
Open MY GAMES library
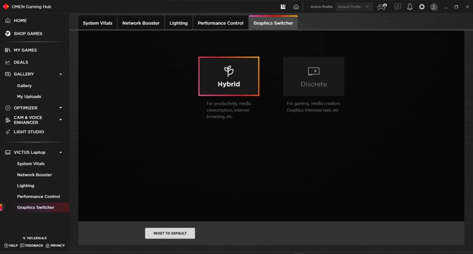pyautogui.click(x=25, y=50)
